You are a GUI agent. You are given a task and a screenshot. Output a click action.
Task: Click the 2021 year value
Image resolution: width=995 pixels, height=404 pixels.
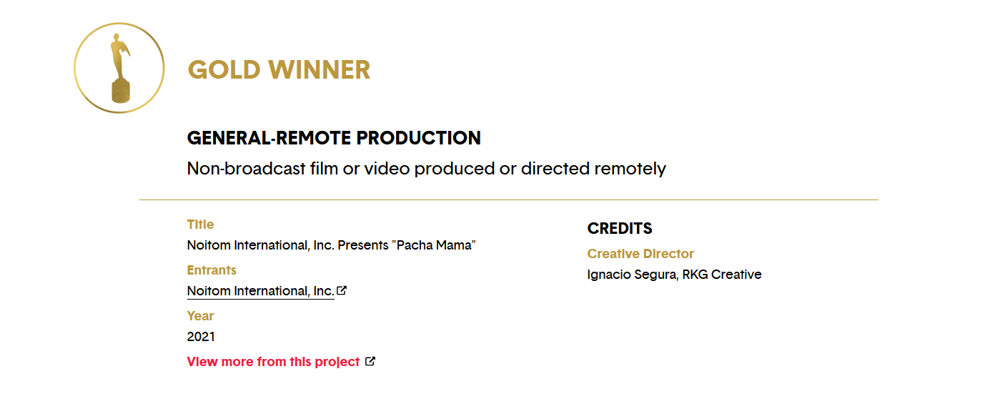[201, 337]
